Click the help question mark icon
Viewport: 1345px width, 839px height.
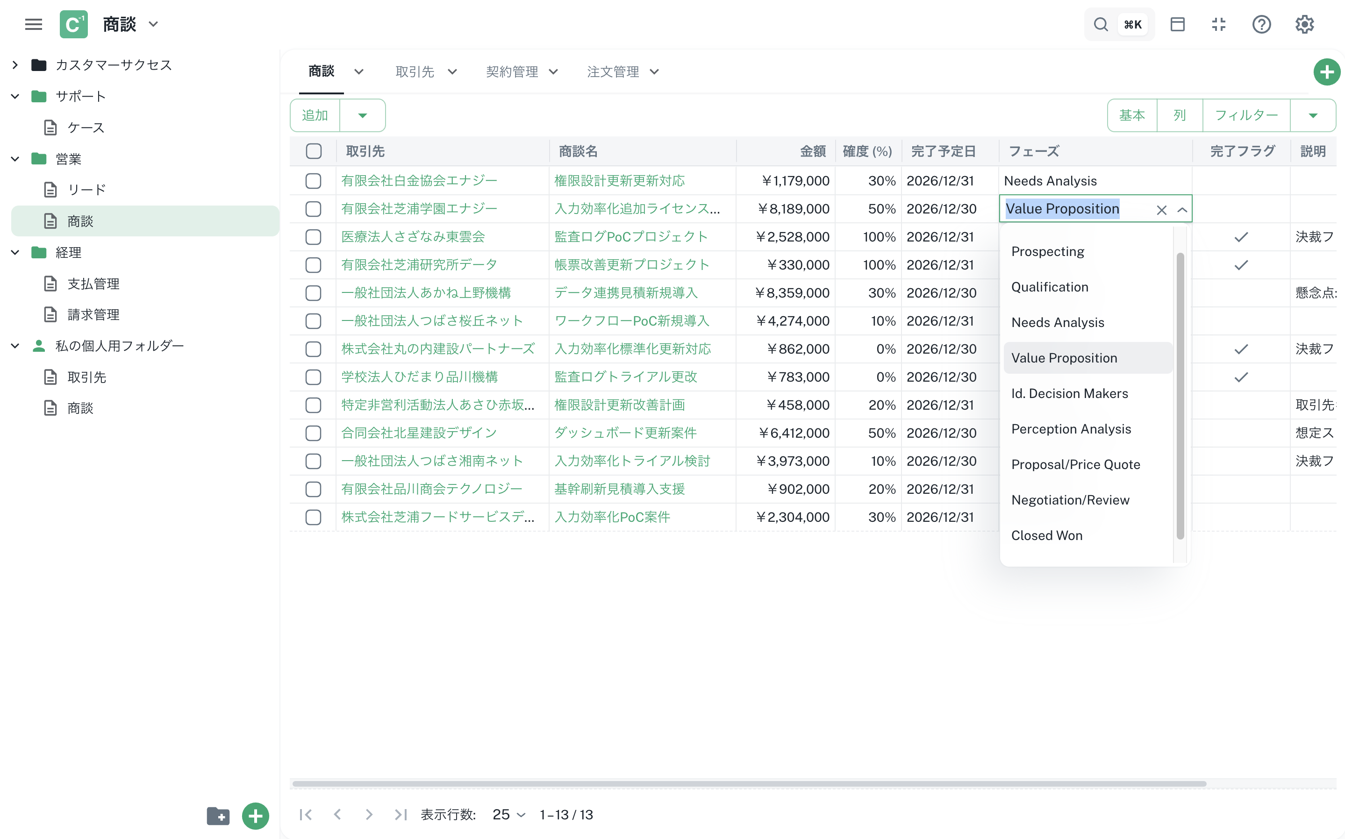pos(1261,24)
